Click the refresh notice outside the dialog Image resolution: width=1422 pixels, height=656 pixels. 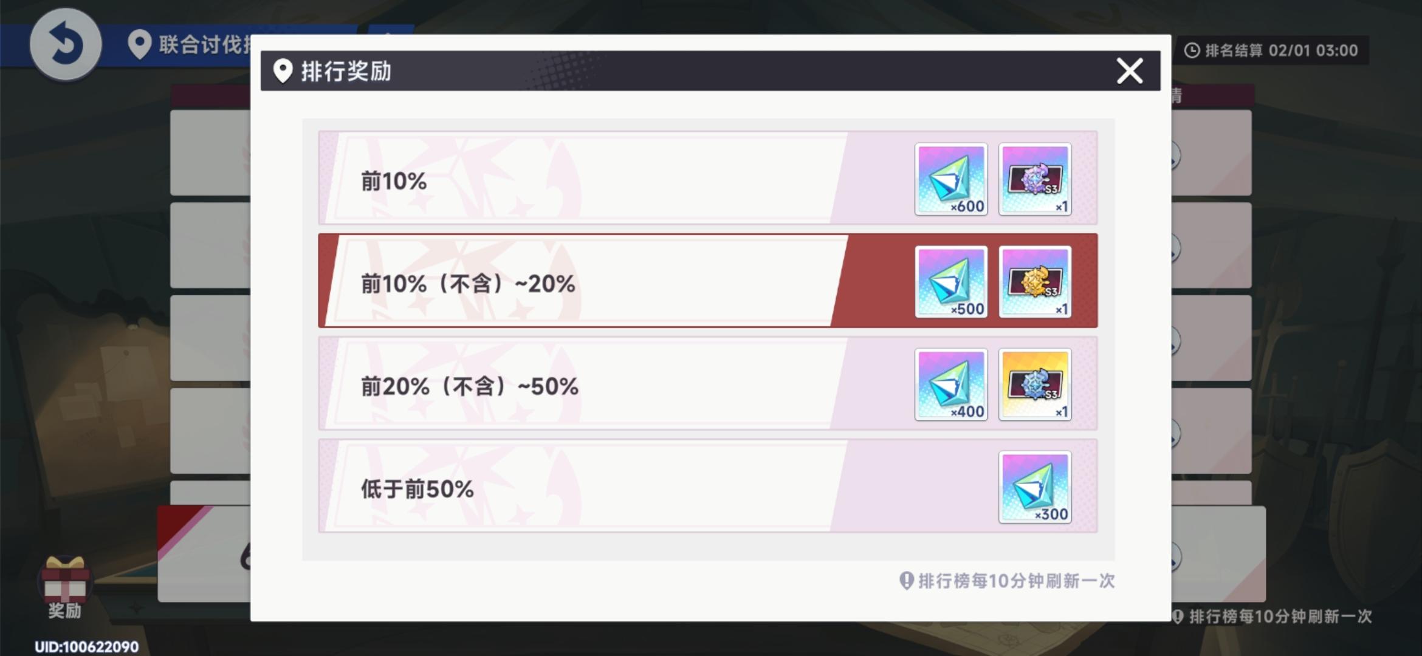[x=1279, y=617]
